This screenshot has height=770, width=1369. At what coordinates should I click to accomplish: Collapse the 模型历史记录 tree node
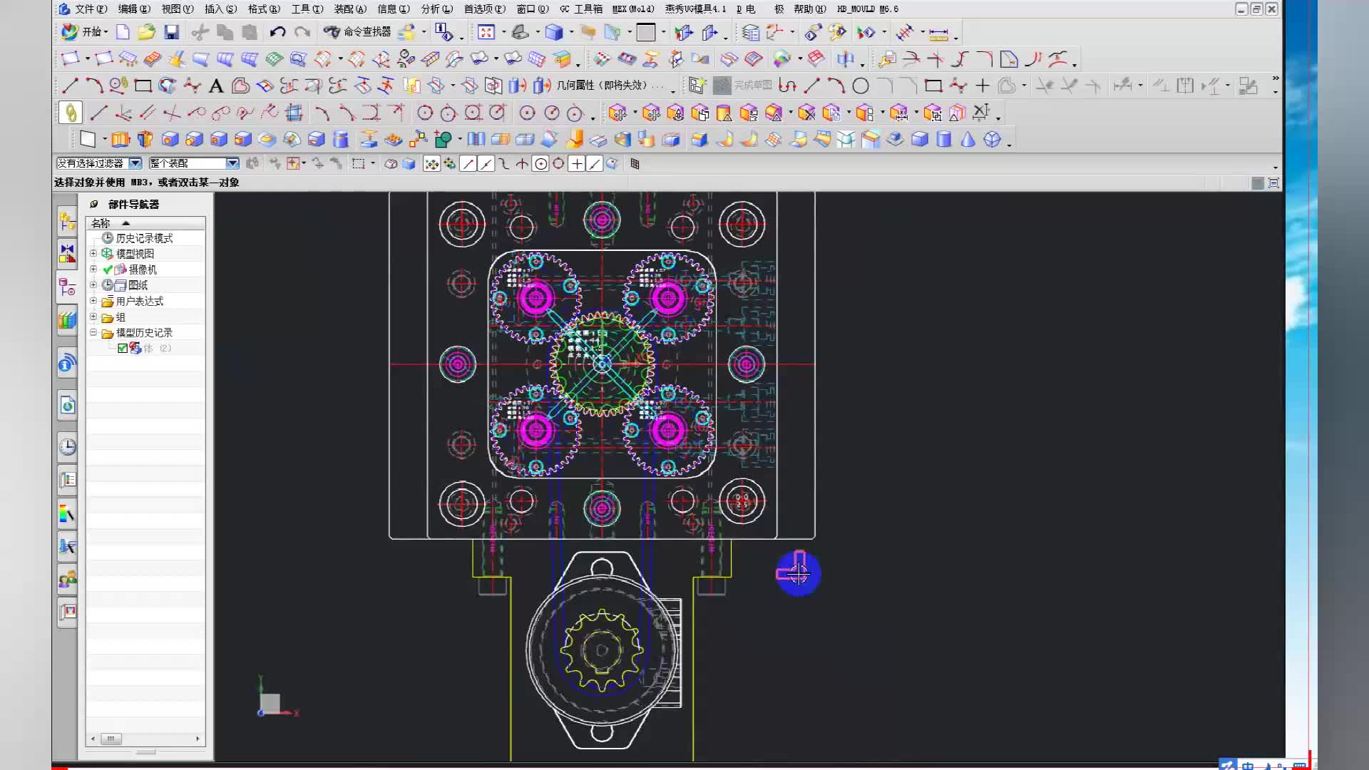coord(93,333)
